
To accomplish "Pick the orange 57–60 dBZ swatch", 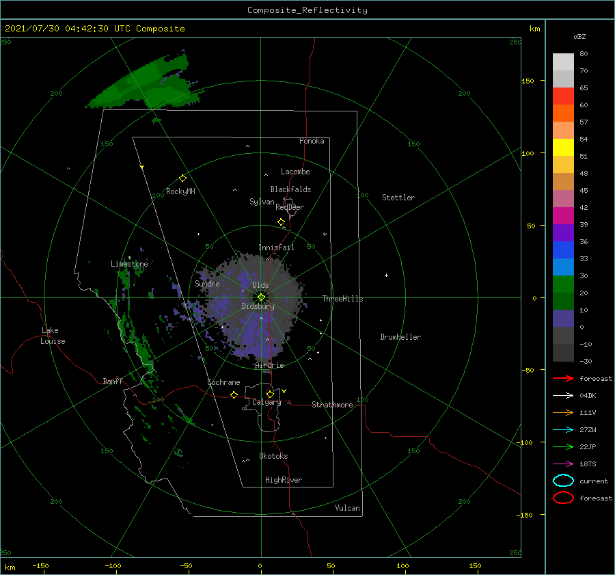I will pyautogui.click(x=563, y=113).
